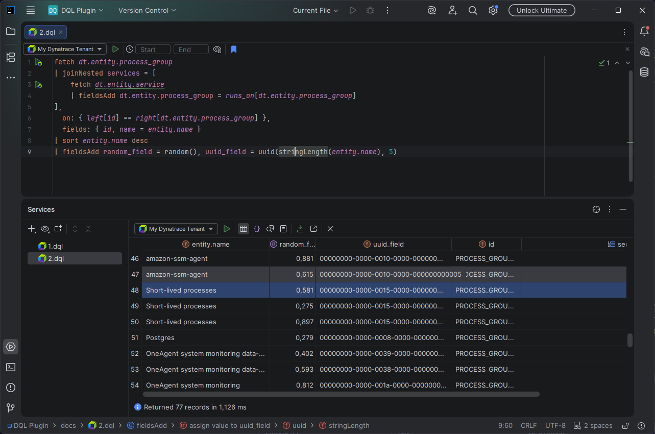Image resolution: width=655 pixels, height=434 pixels.
Task: Select the 2.dql editor tab
Action: coord(45,32)
